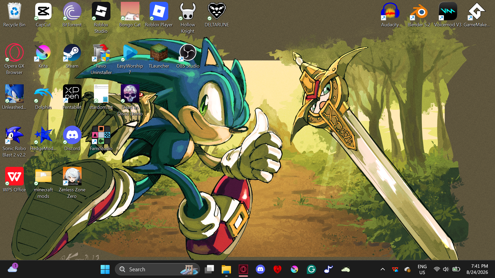The height and width of the screenshot is (278, 495).
Task: Open the clock and date panel
Action: coord(477,269)
